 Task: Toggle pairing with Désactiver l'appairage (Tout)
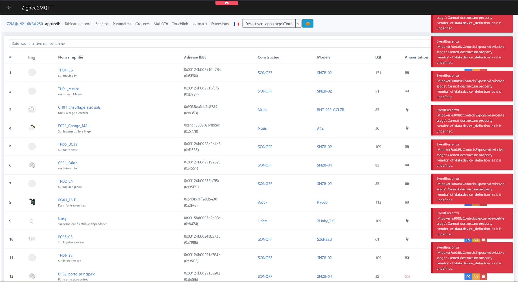(269, 24)
